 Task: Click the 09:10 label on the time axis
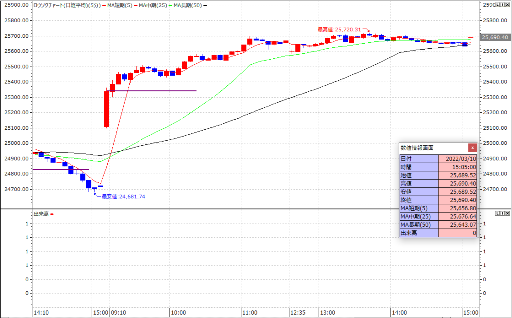119,313
